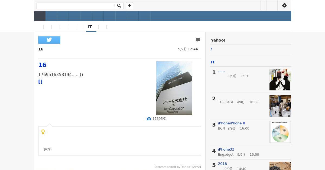Click "Recommended by Yahoo! JAPAN" text
This screenshot has width=325, height=170.
[177, 167]
